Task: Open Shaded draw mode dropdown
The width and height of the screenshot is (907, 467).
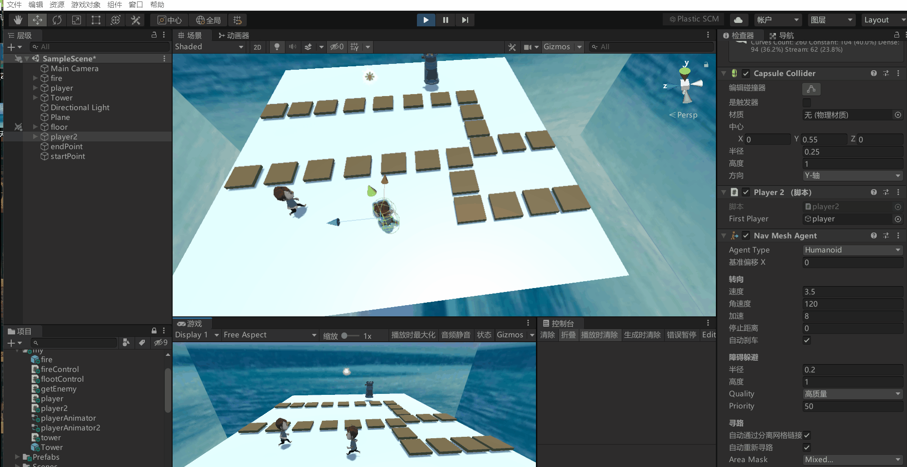Action: (x=210, y=47)
